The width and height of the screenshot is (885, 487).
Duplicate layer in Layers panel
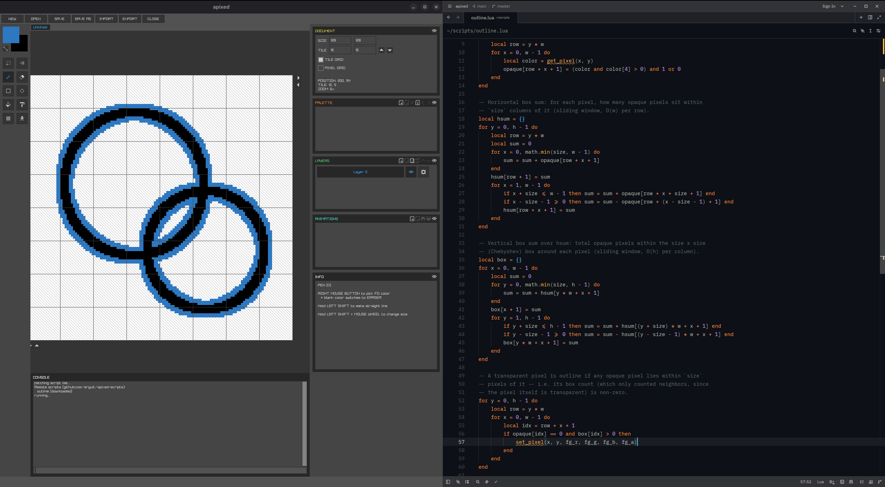point(412,161)
